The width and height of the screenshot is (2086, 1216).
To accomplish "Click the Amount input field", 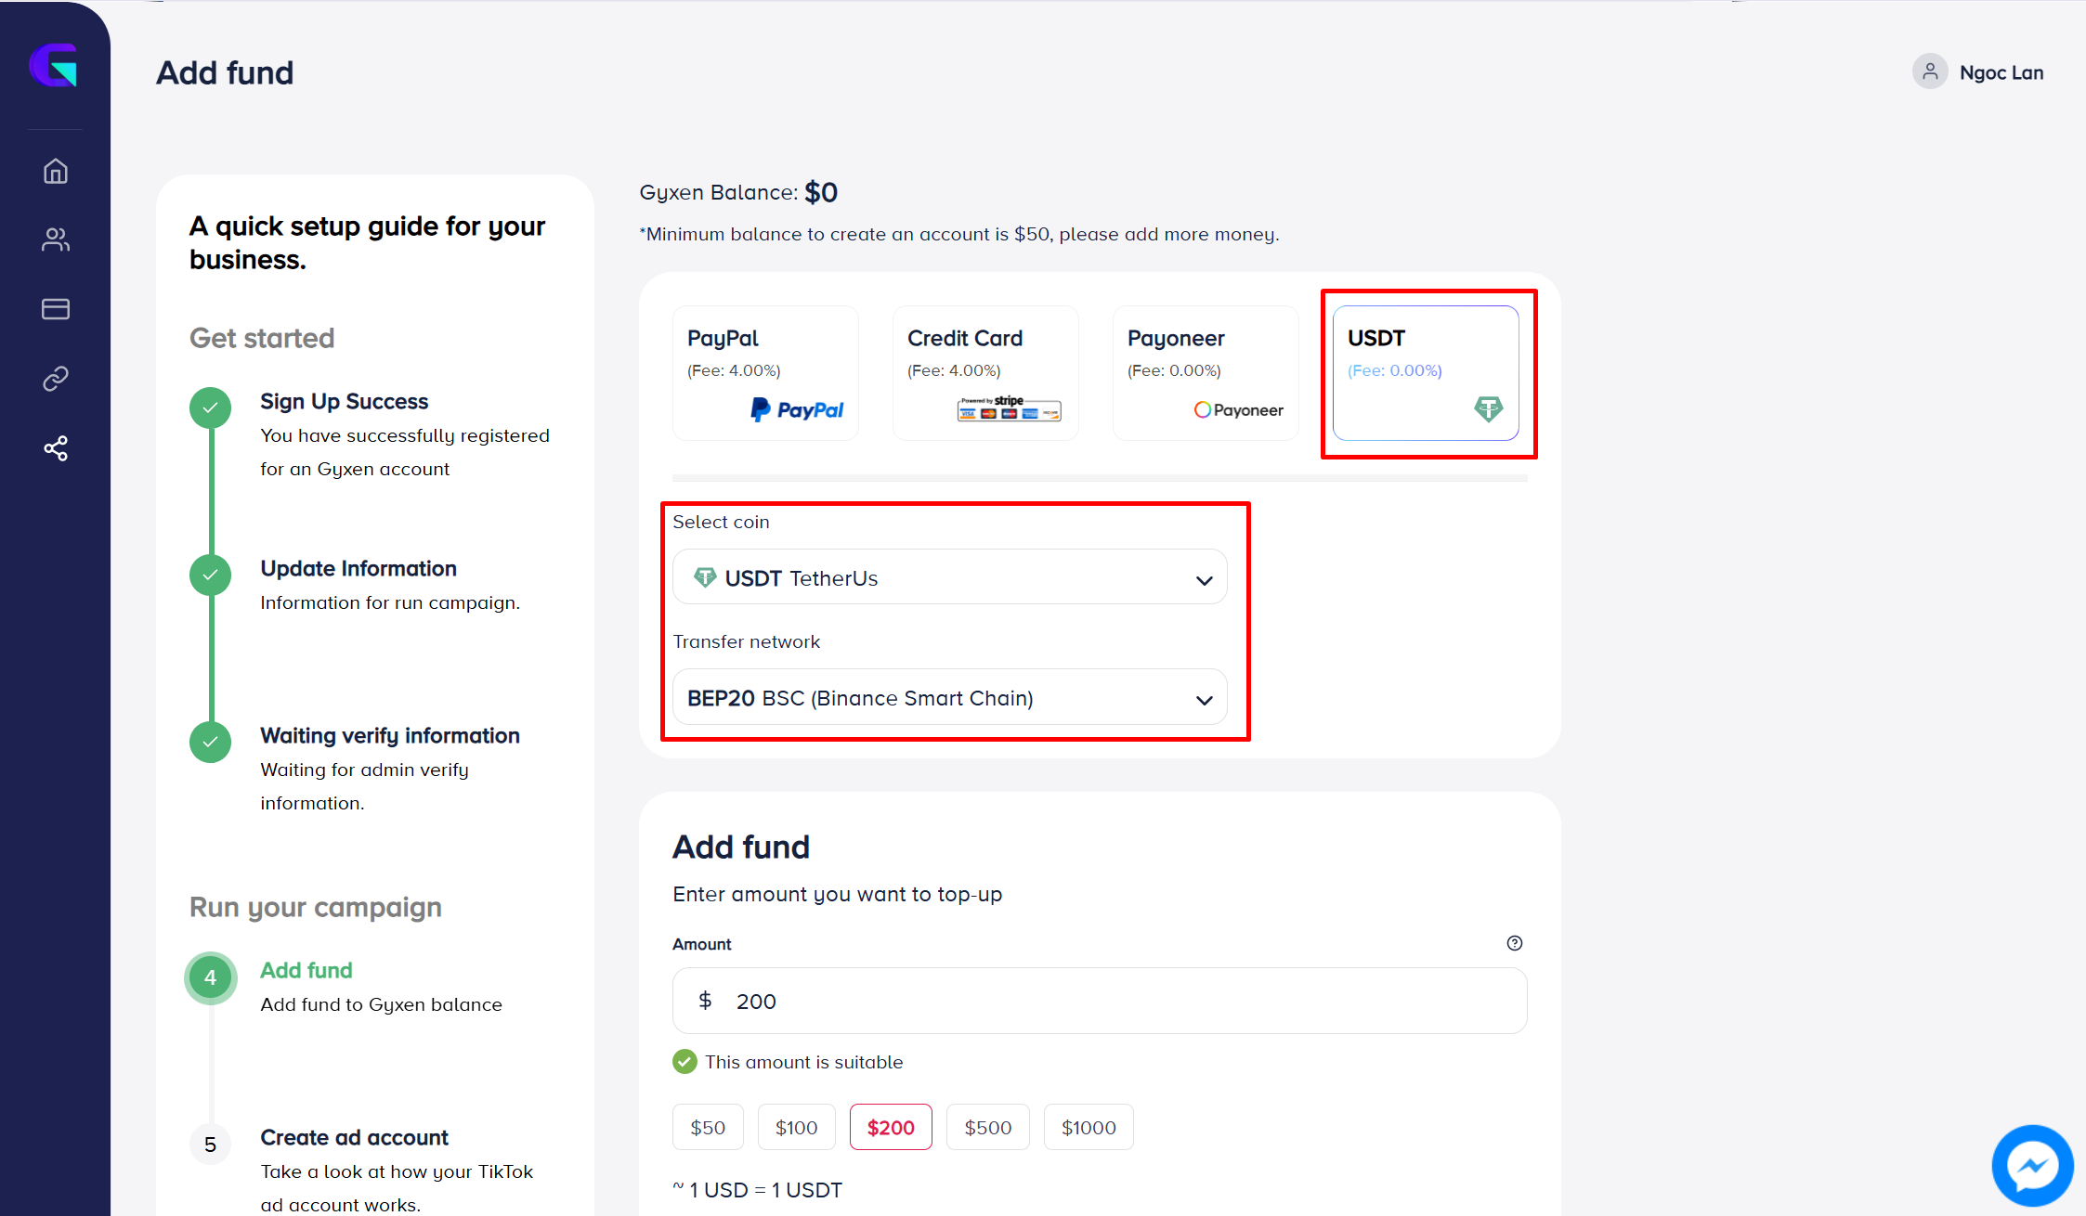I will tap(1100, 1001).
